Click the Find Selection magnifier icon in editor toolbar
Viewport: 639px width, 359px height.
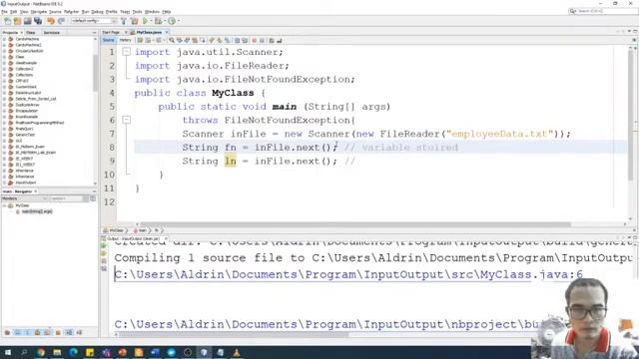(172, 40)
